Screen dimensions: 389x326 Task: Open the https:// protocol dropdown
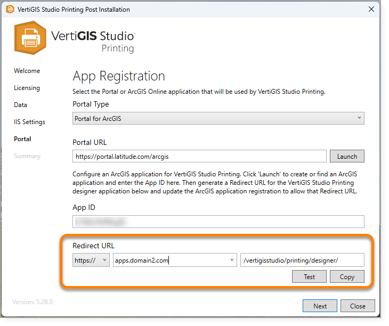click(91, 260)
